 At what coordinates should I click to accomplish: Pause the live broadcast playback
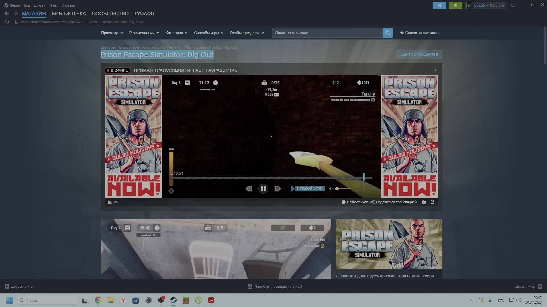coord(263,188)
